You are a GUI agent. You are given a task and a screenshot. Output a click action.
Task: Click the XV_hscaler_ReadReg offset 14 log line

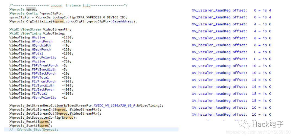click(231, 87)
